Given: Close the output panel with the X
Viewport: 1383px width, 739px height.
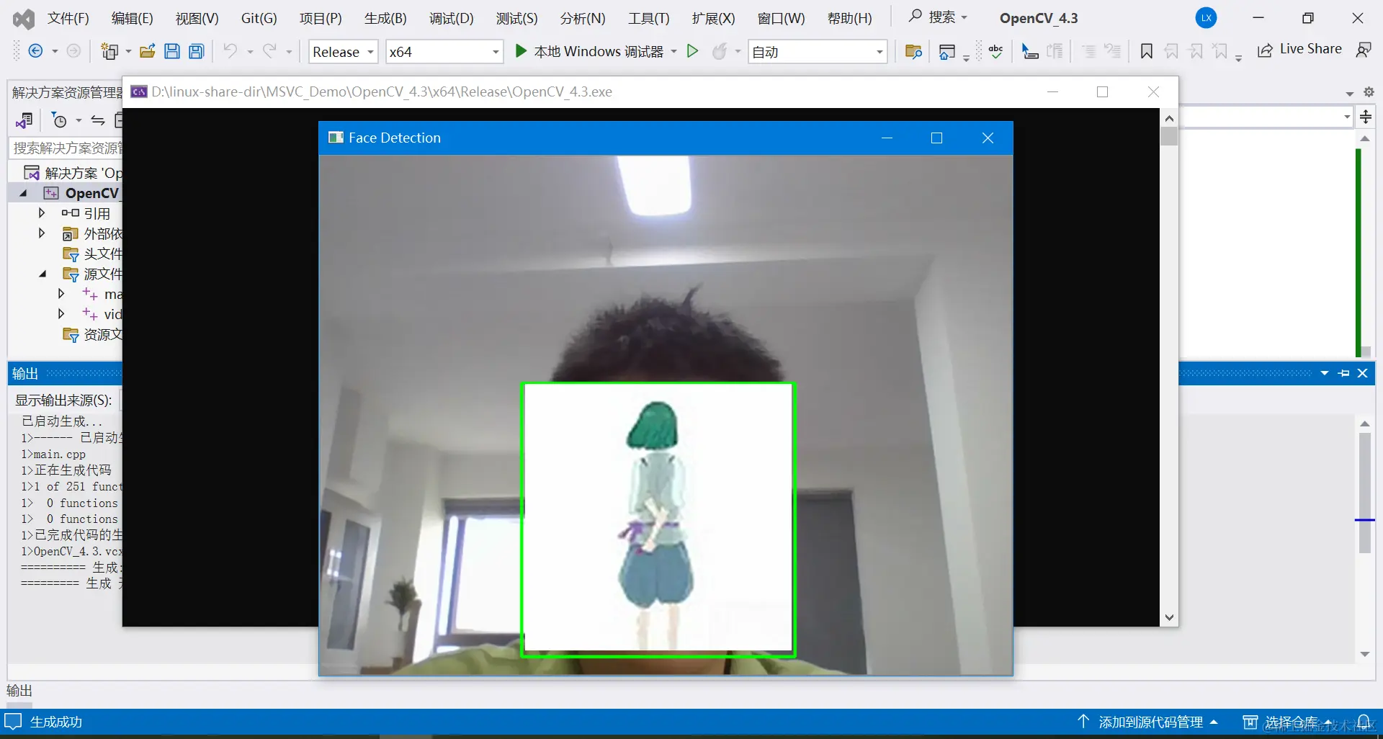Looking at the screenshot, I should click(1363, 373).
